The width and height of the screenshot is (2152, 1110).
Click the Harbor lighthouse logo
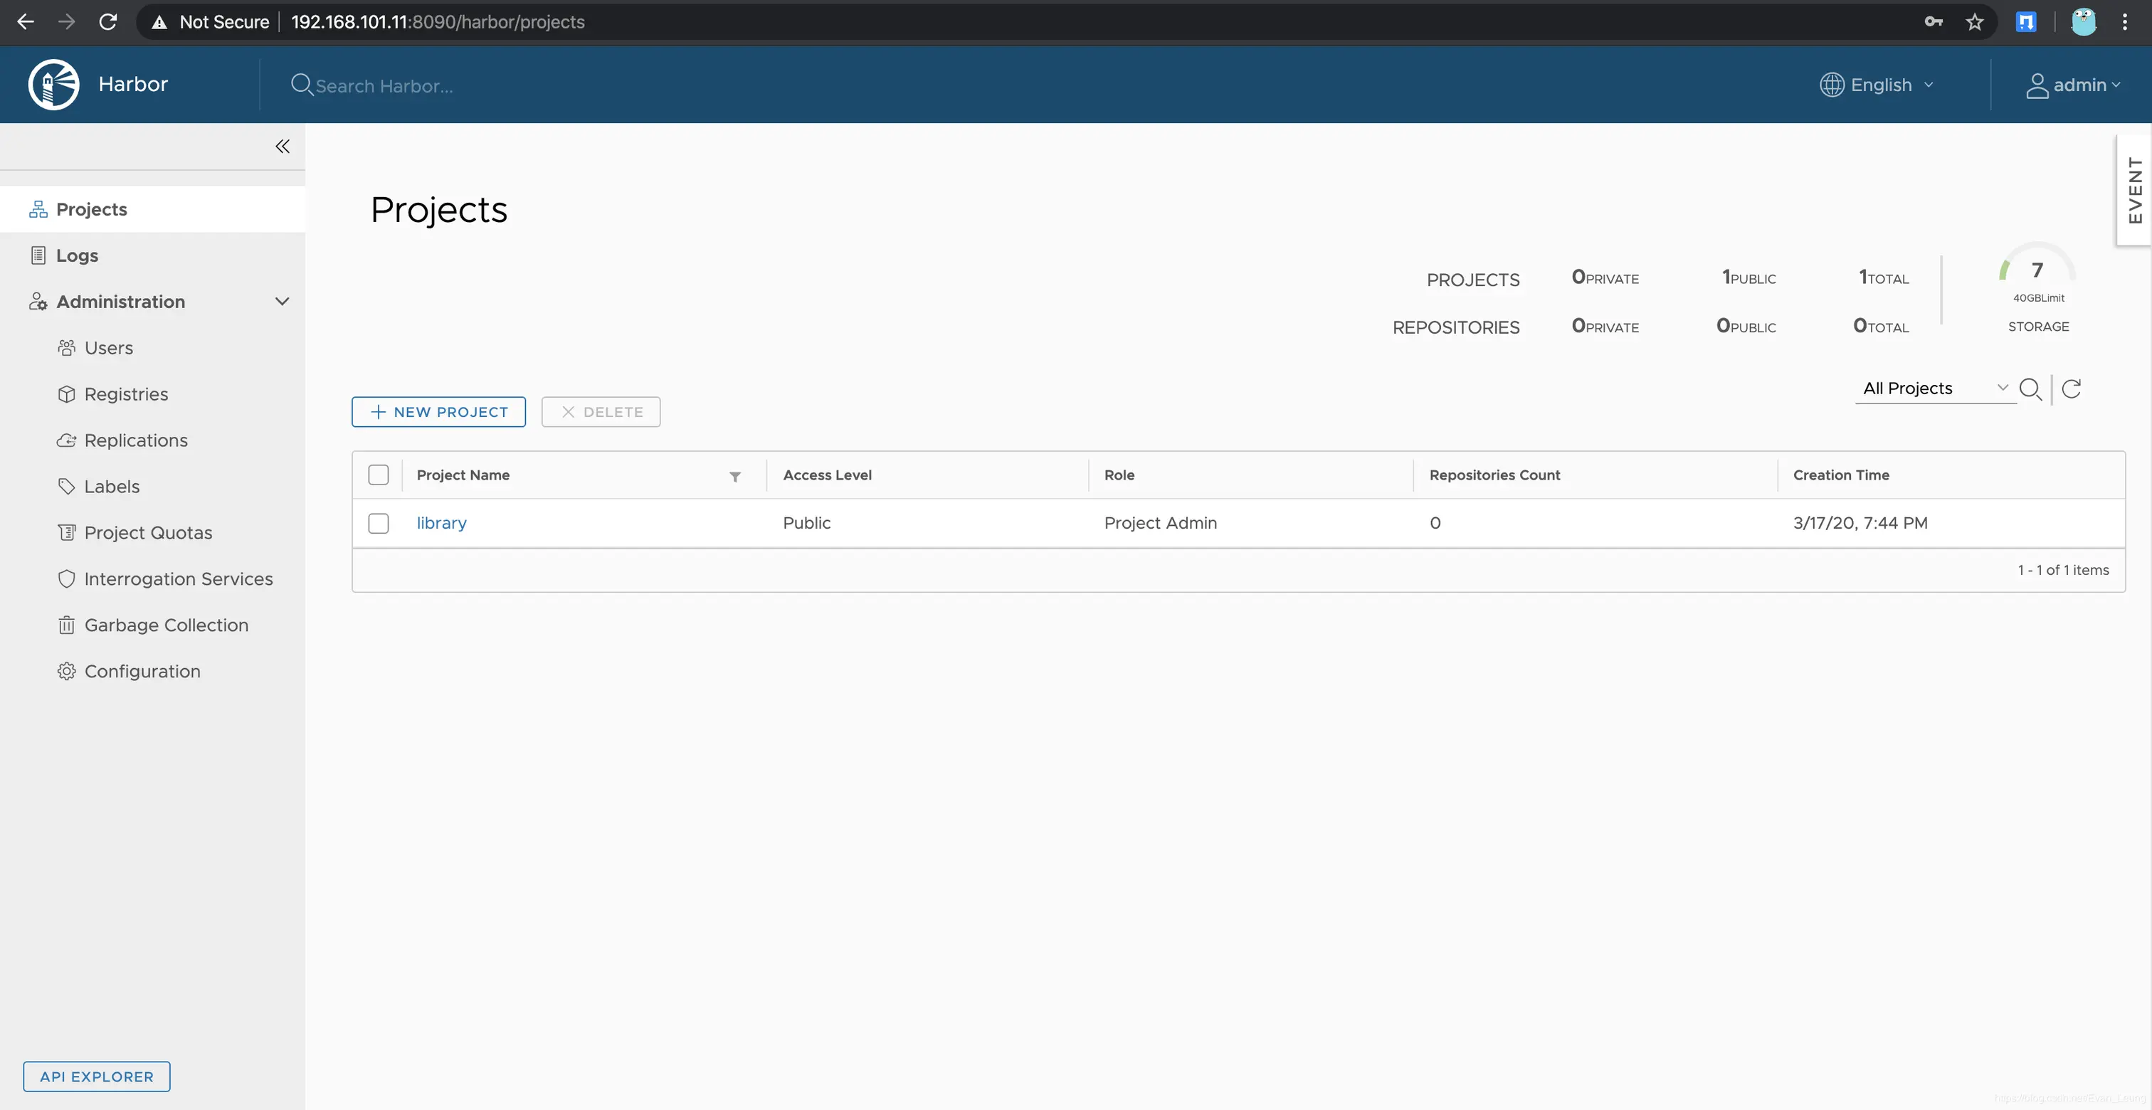click(x=53, y=85)
